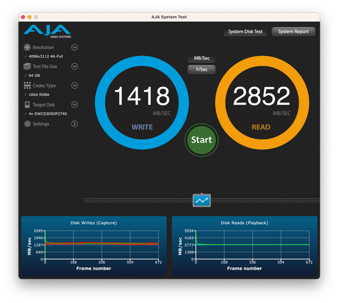Switch to System Disk Test tab
Screen dimensions: 338x303
[245, 32]
